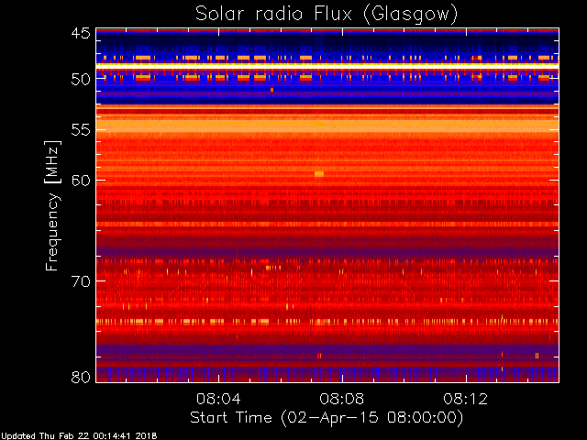
Task: Click the 45 MHz frequency label
Action: 81,34
